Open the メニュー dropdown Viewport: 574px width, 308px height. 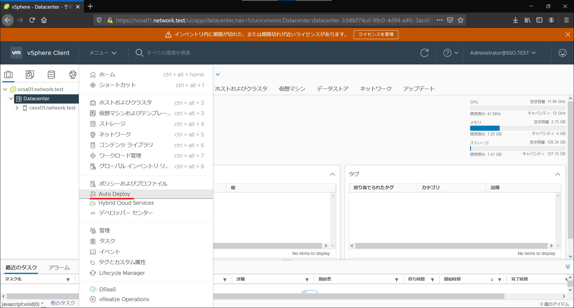click(103, 53)
